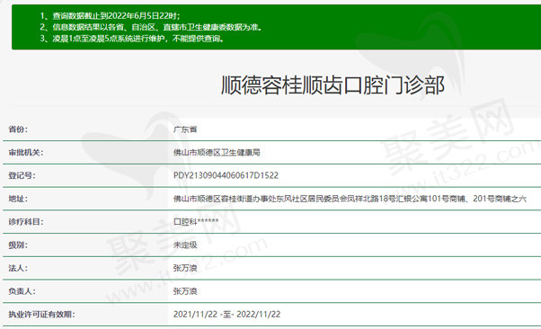Select the clinic title 顺德容桂顺齿口腔门诊部
Viewport: 541px width, 329px height.
point(333,84)
